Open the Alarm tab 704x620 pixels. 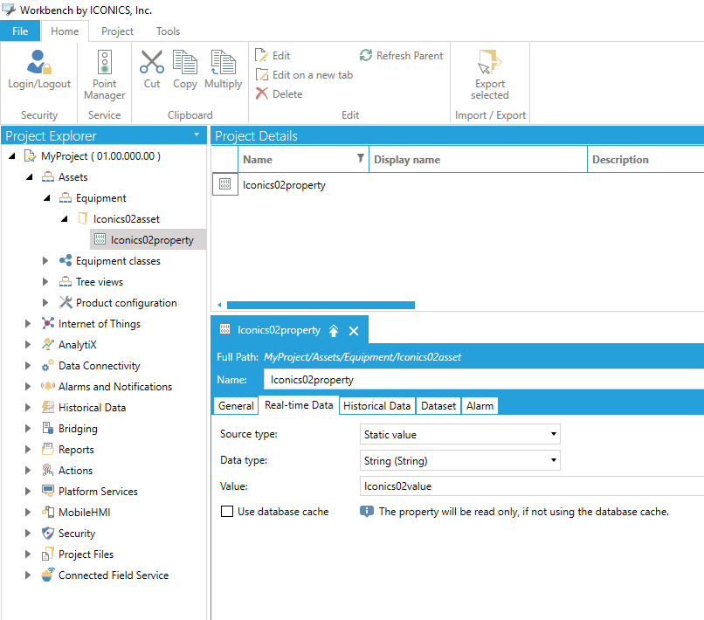pos(480,406)
